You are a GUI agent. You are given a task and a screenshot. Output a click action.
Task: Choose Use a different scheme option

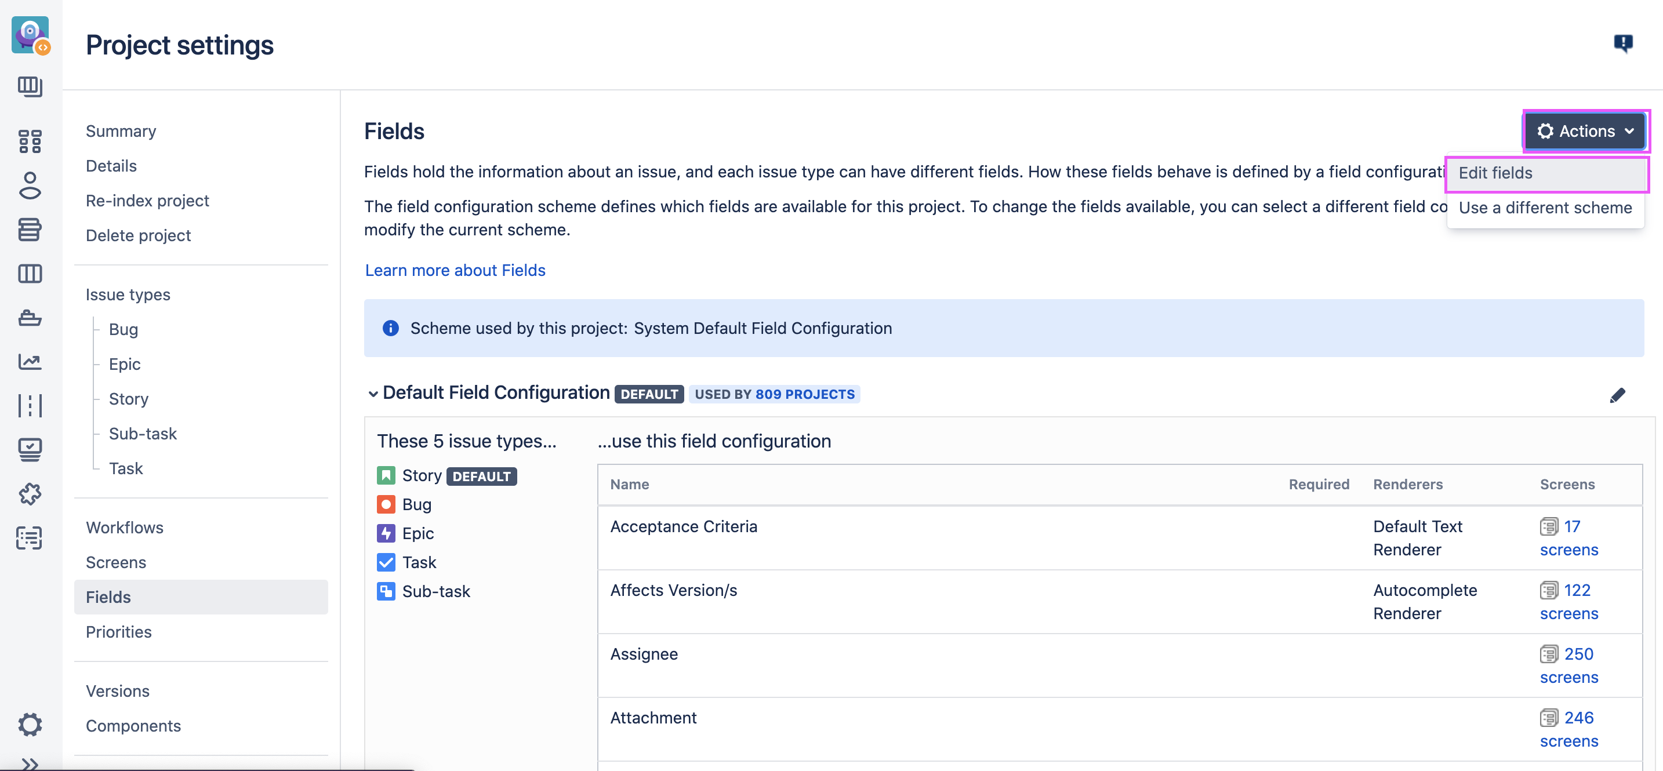coord(1545,208)
